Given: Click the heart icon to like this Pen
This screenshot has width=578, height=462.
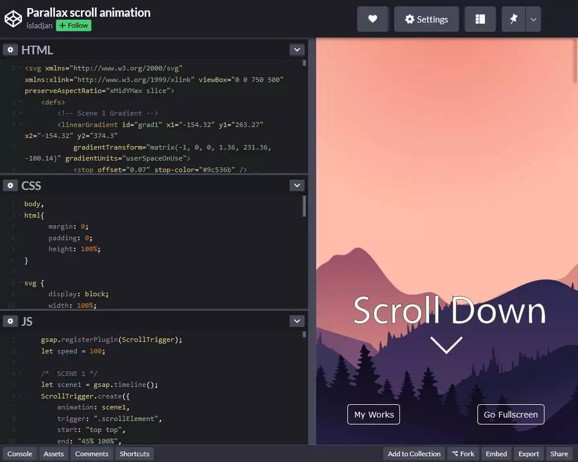Looking at the screenshot, I should (372, 18).
